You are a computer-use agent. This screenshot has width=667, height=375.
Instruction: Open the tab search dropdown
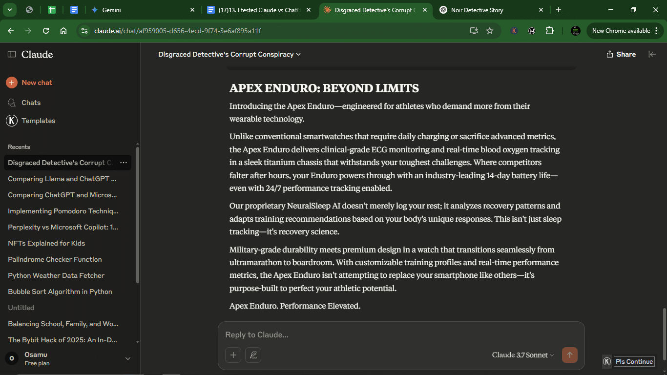(9, 10)
